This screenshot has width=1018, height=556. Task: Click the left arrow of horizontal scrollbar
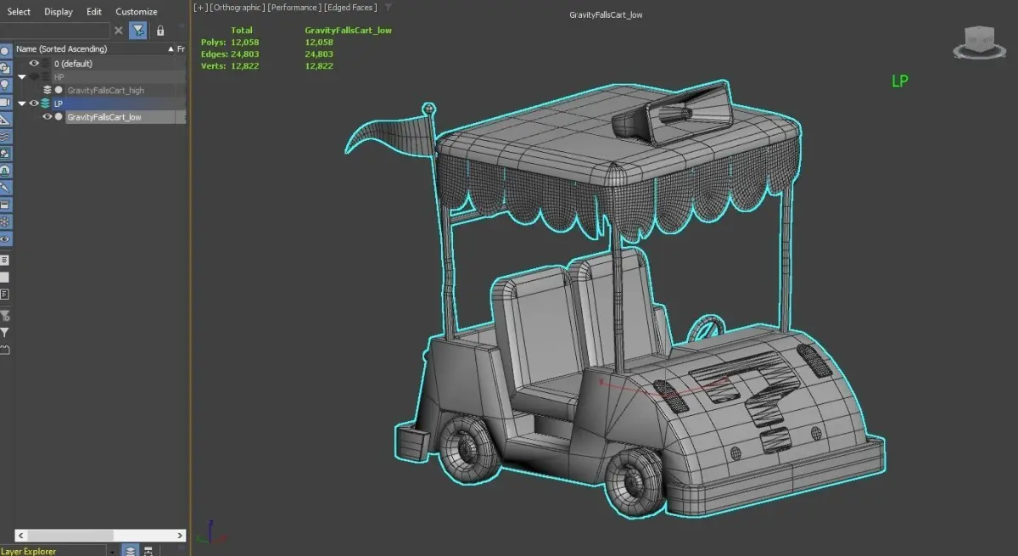point(21,536)
